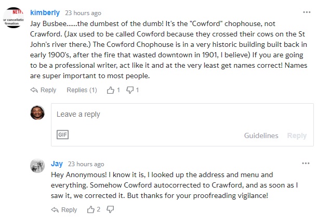Open kimberly's profile via username link

(x=45, y=13)
